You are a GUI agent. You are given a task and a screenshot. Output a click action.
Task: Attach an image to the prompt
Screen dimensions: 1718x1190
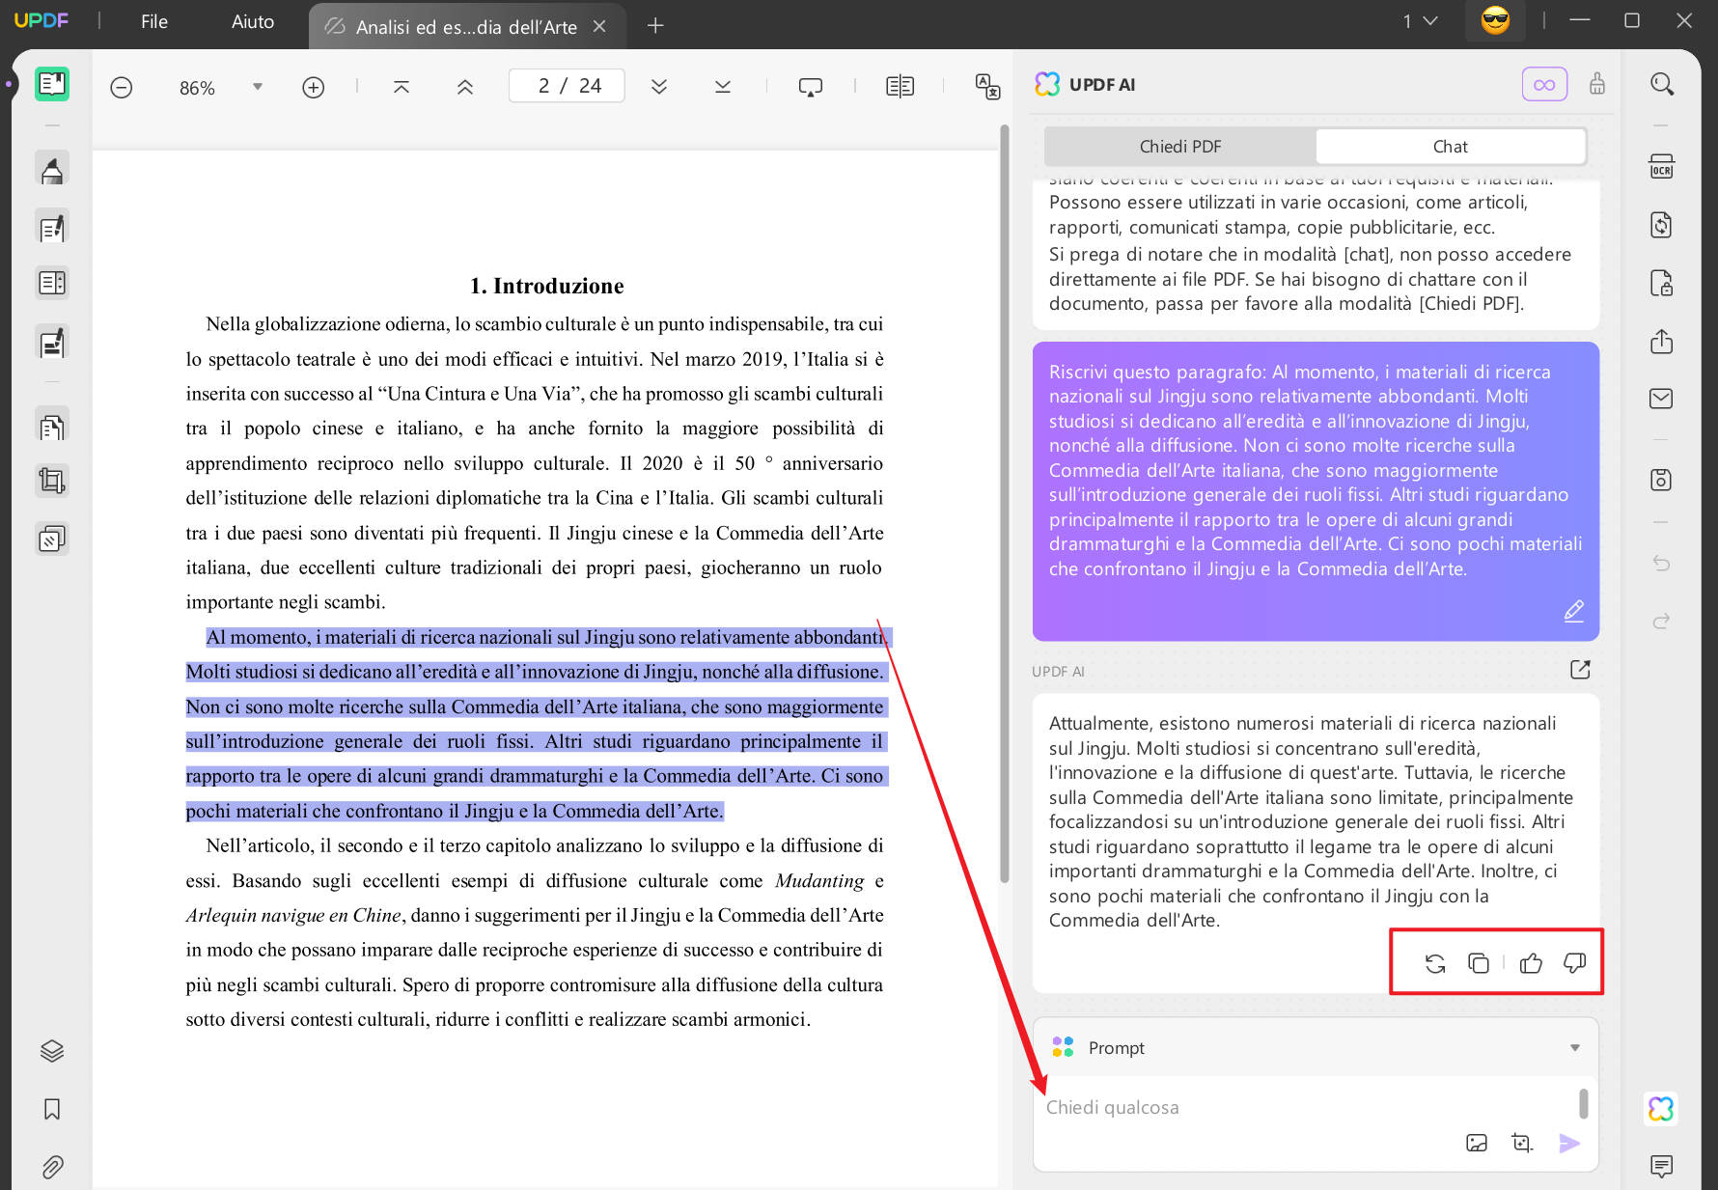coord(1478,1144)
